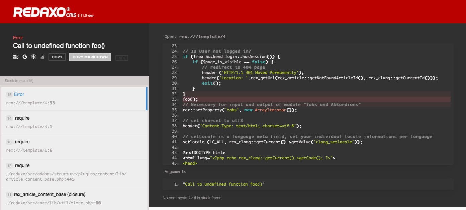This screenshot has width=466, height=210.
Task: Click code line 25 rex_backend_login::hasSession()
Action: click(x=231, y=57)
